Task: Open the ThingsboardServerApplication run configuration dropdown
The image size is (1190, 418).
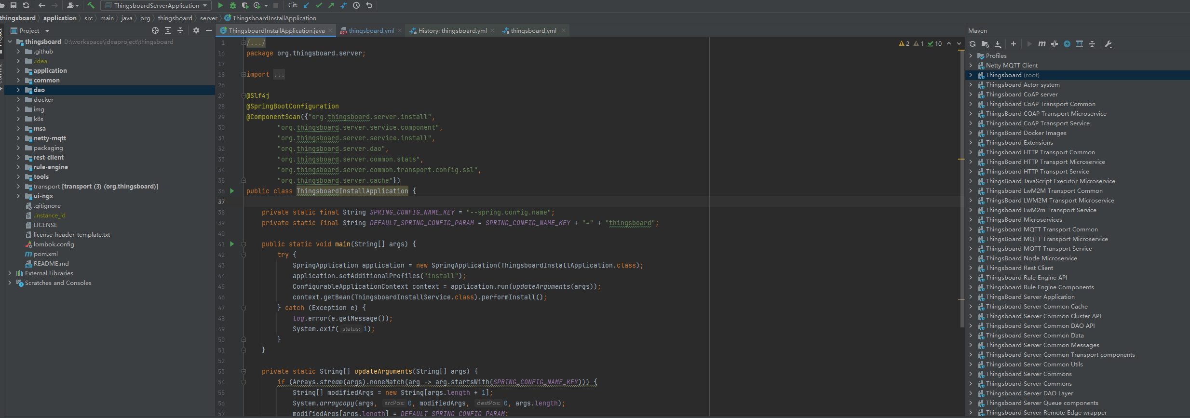Action: tap(156, 5)
